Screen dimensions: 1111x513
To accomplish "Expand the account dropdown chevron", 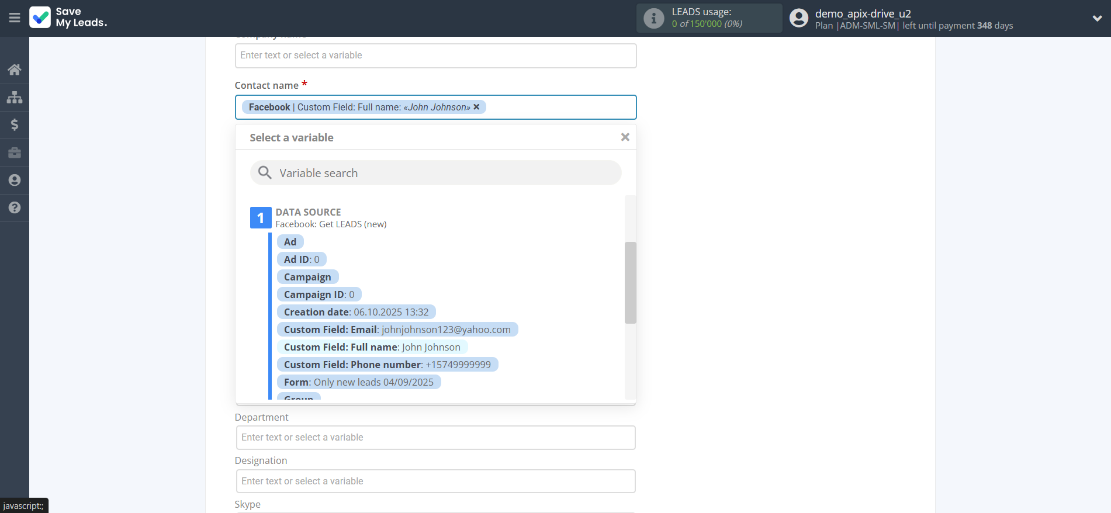I will [x=1097, y=18].
